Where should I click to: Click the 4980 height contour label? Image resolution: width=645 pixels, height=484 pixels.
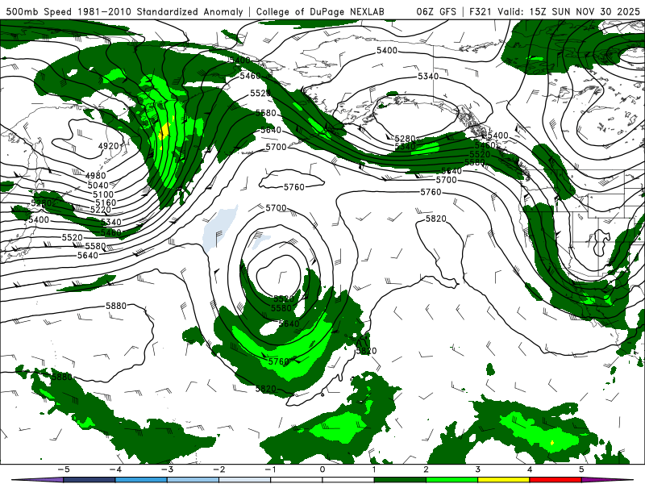click(x=95, y=176)
